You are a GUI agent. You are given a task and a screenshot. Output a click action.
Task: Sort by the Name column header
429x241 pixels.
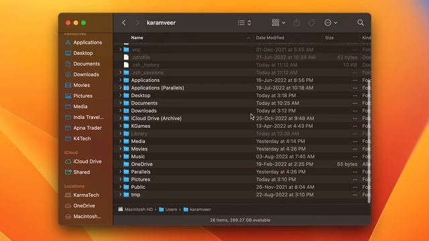click(137, 37)
